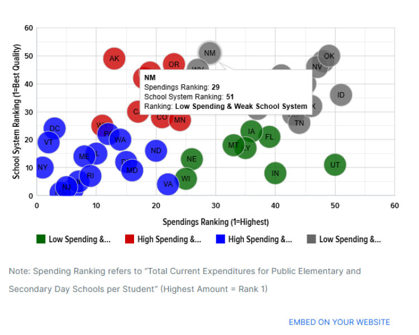Click the ND blue bubble
This screenshot has width=419, height=335.
coord(156,151)
